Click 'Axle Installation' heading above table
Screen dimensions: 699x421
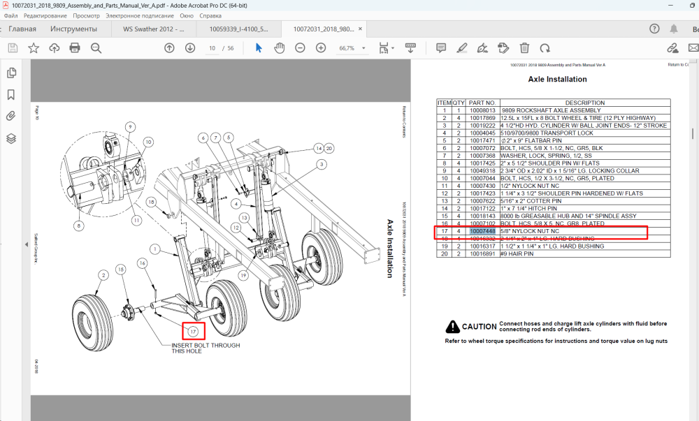pos(557,79)
